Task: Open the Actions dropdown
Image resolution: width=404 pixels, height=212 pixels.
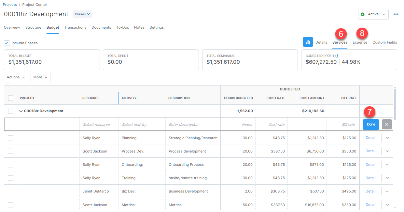Action: click(16, 77)
